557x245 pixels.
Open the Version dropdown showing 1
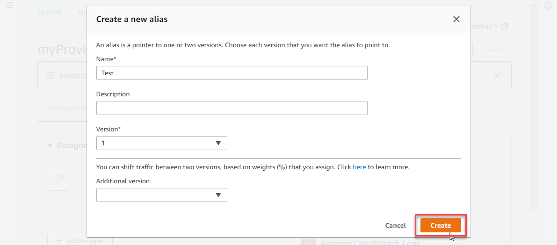click(161, 143)
